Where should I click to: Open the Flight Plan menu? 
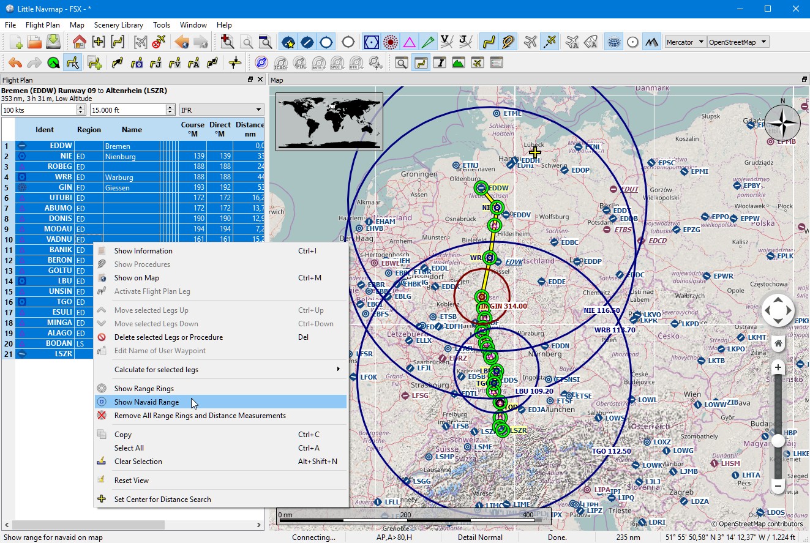tap(43, 25)
